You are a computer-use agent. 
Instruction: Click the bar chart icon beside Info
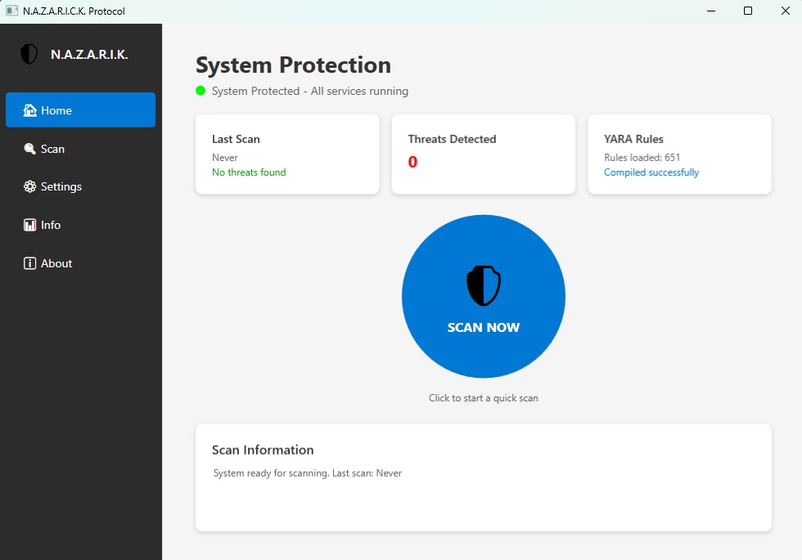coord(30,225)
